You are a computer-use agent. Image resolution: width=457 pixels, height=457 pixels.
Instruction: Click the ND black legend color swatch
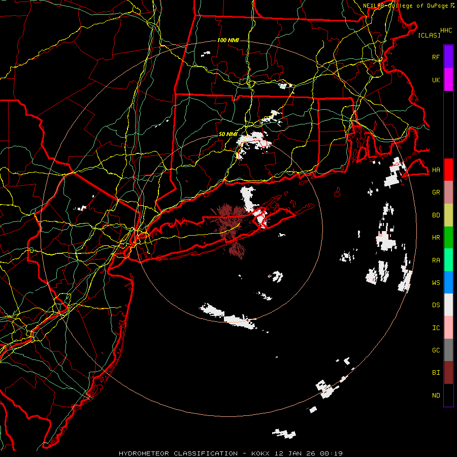tap(448, 395)
